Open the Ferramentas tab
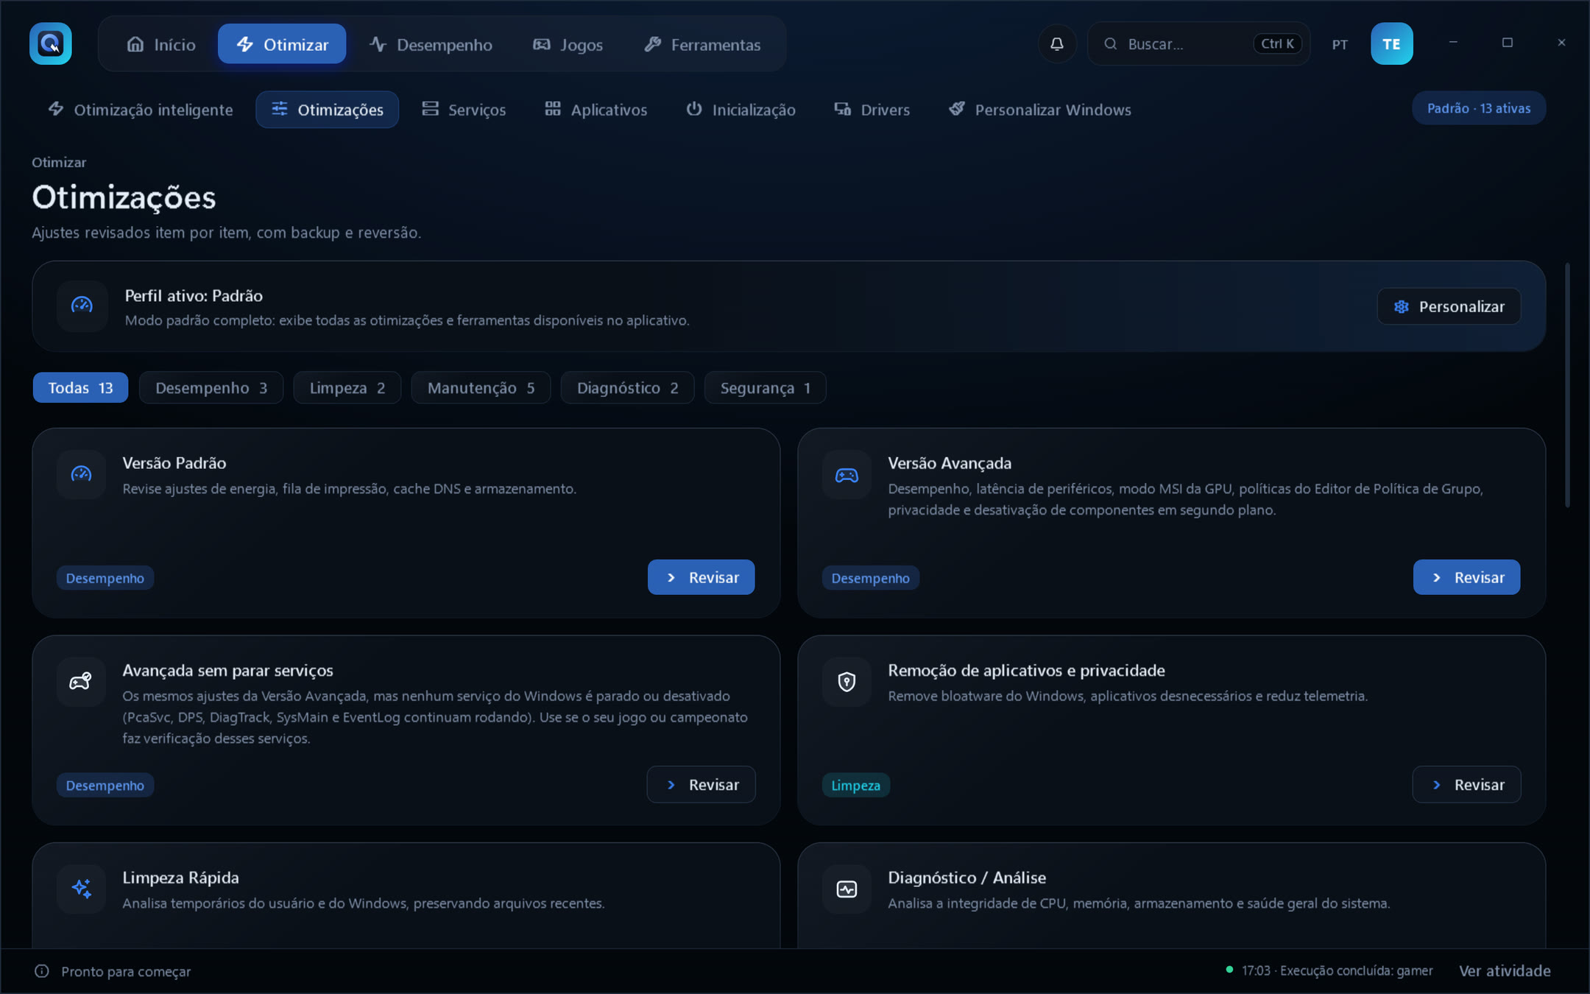 tap(702, 44)
